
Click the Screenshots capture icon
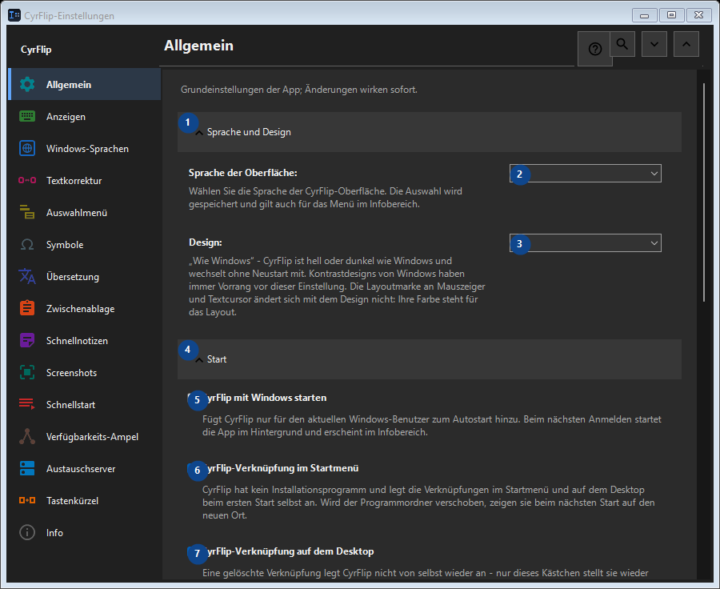pyautogui.click(x=27, y=373)
